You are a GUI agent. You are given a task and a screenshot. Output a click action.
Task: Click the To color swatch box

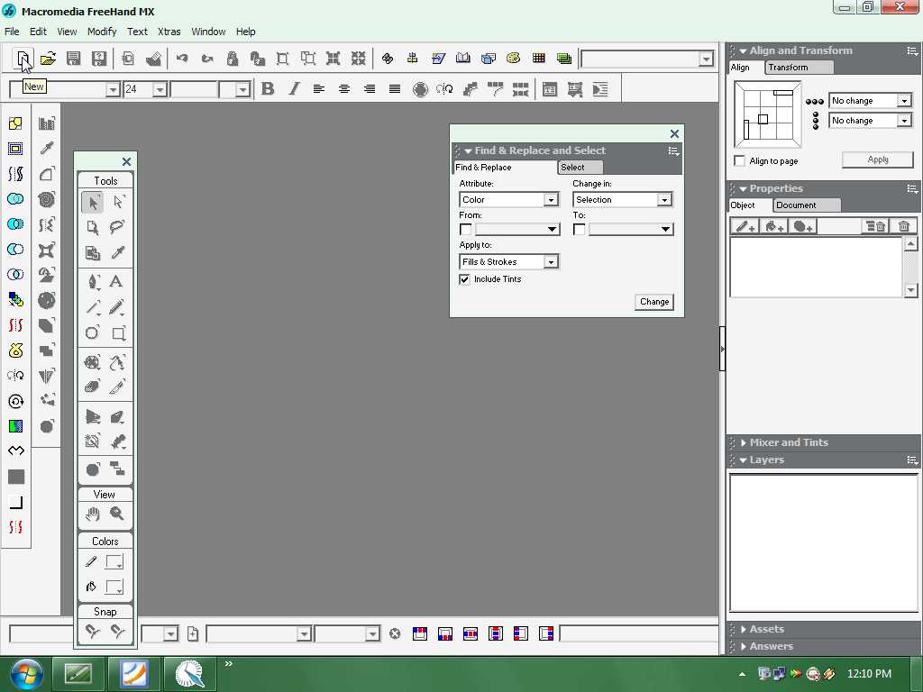coord(580,229)
